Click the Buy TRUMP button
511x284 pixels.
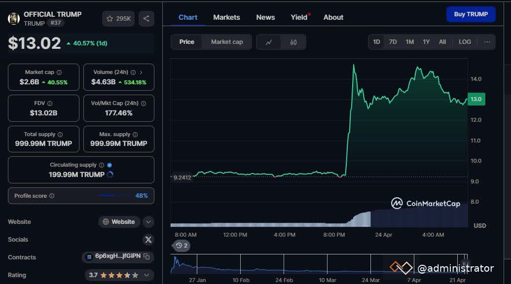pyautogui.click(x=471, y=14)
